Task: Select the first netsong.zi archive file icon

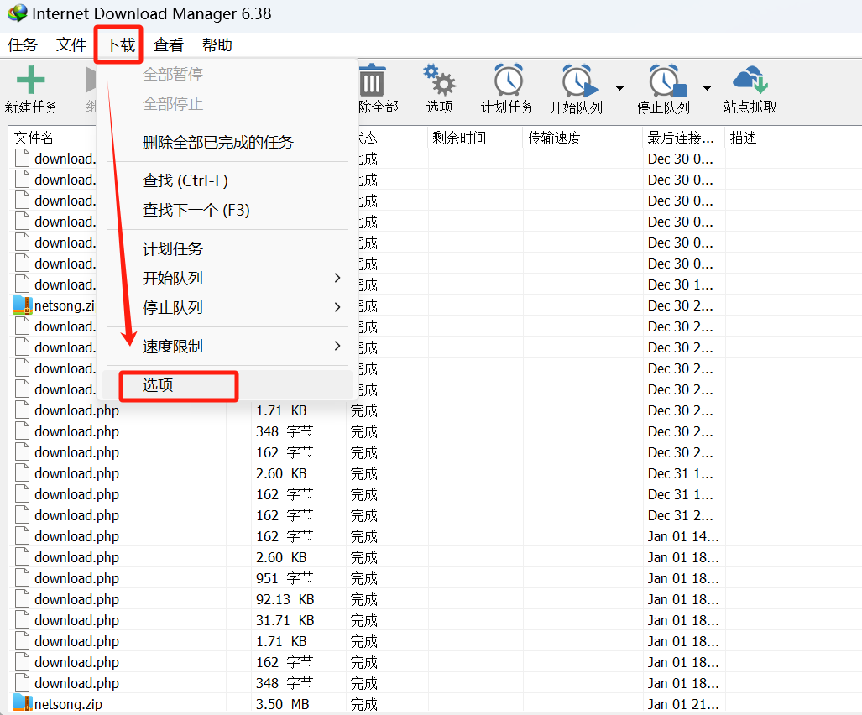Action: click(x=23, y=305)
